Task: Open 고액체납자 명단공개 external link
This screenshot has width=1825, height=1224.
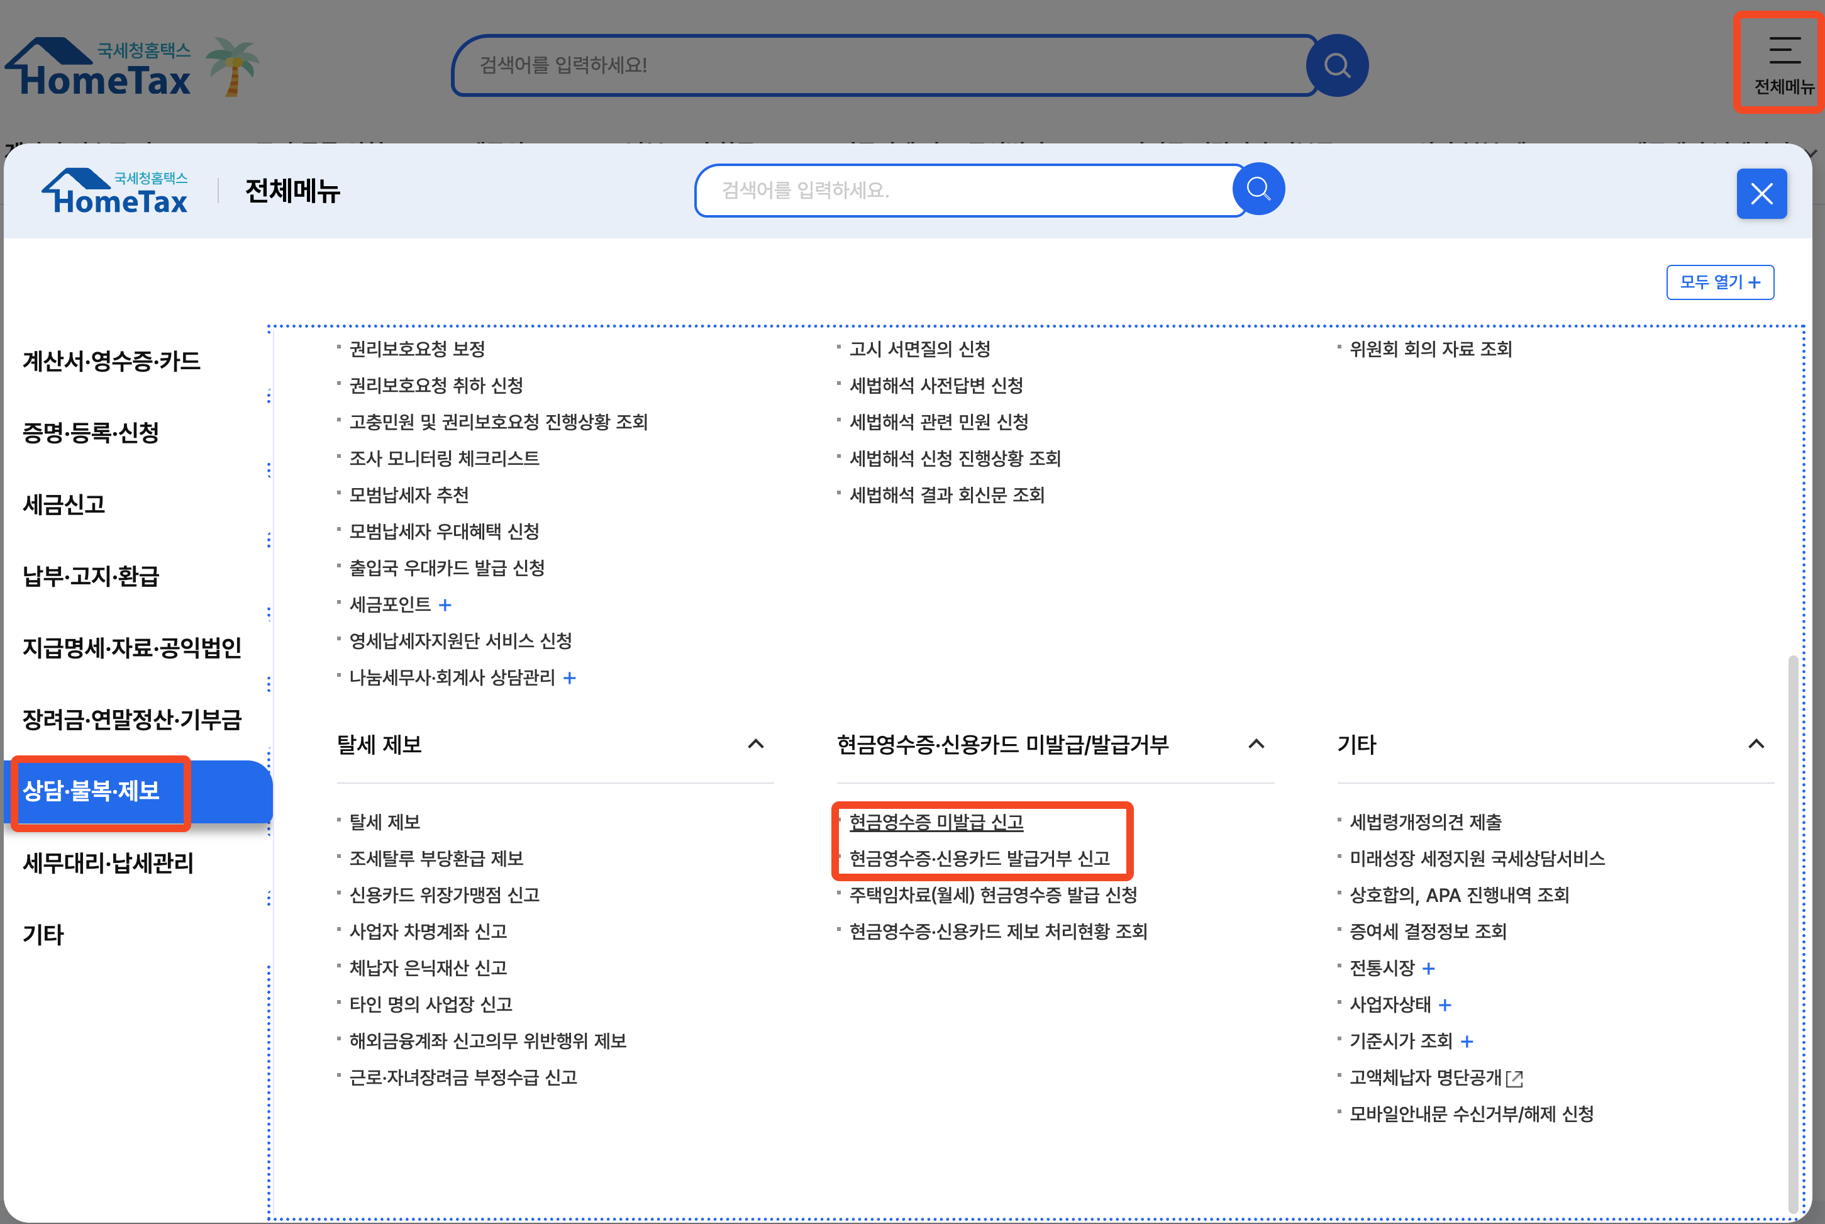Action: click(1435, 1078)
